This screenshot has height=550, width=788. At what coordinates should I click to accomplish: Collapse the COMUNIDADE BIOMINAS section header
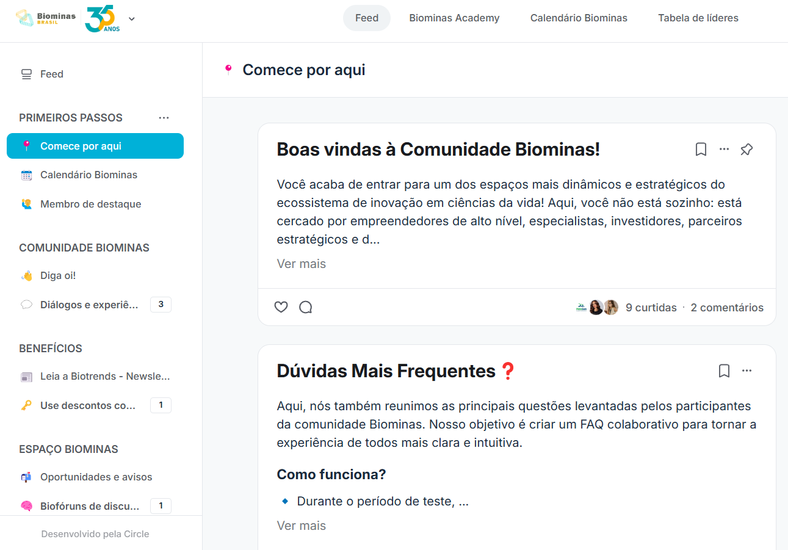84,248
